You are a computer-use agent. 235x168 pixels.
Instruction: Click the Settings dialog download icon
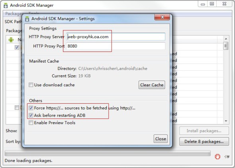27,19
